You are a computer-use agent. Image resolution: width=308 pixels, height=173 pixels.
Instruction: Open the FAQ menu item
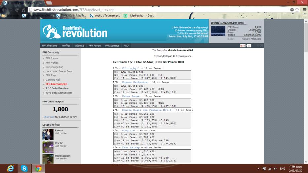pos(126,46)
